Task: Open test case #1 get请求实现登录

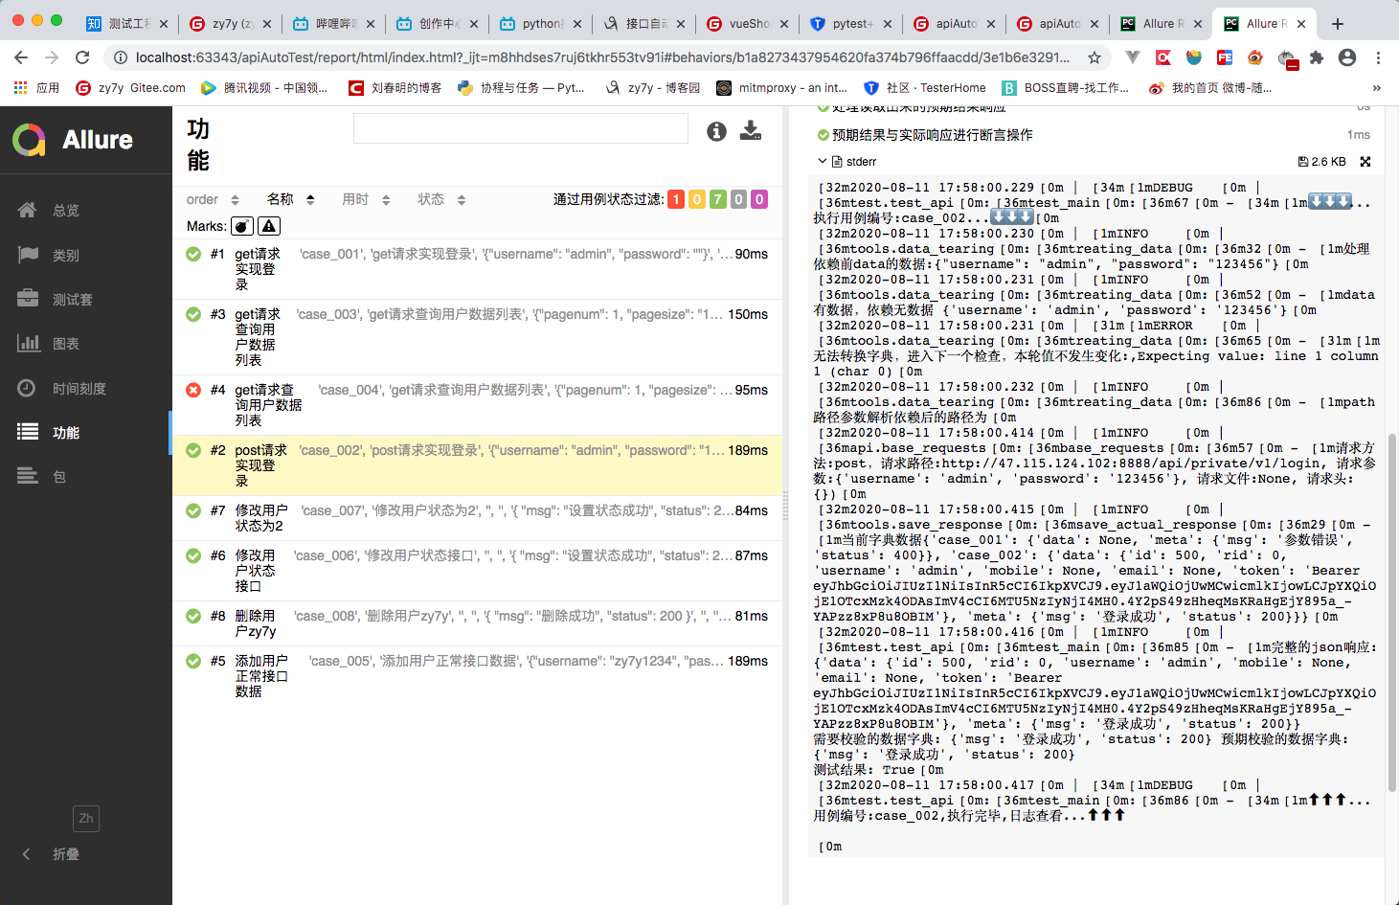Action: coord(477,269)
